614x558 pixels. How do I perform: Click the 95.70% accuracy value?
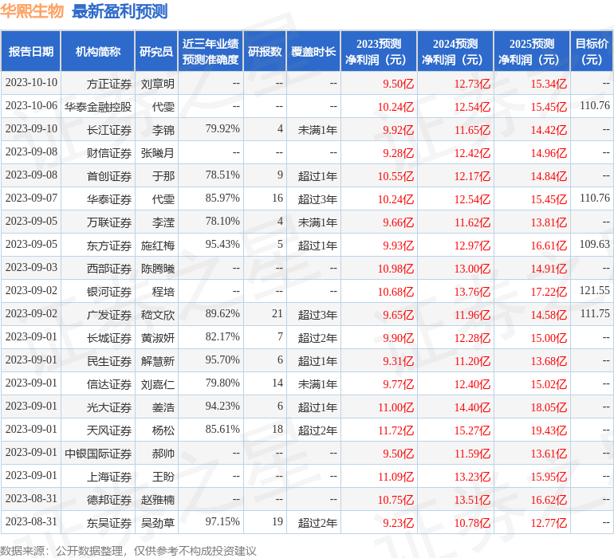(222, 360)
